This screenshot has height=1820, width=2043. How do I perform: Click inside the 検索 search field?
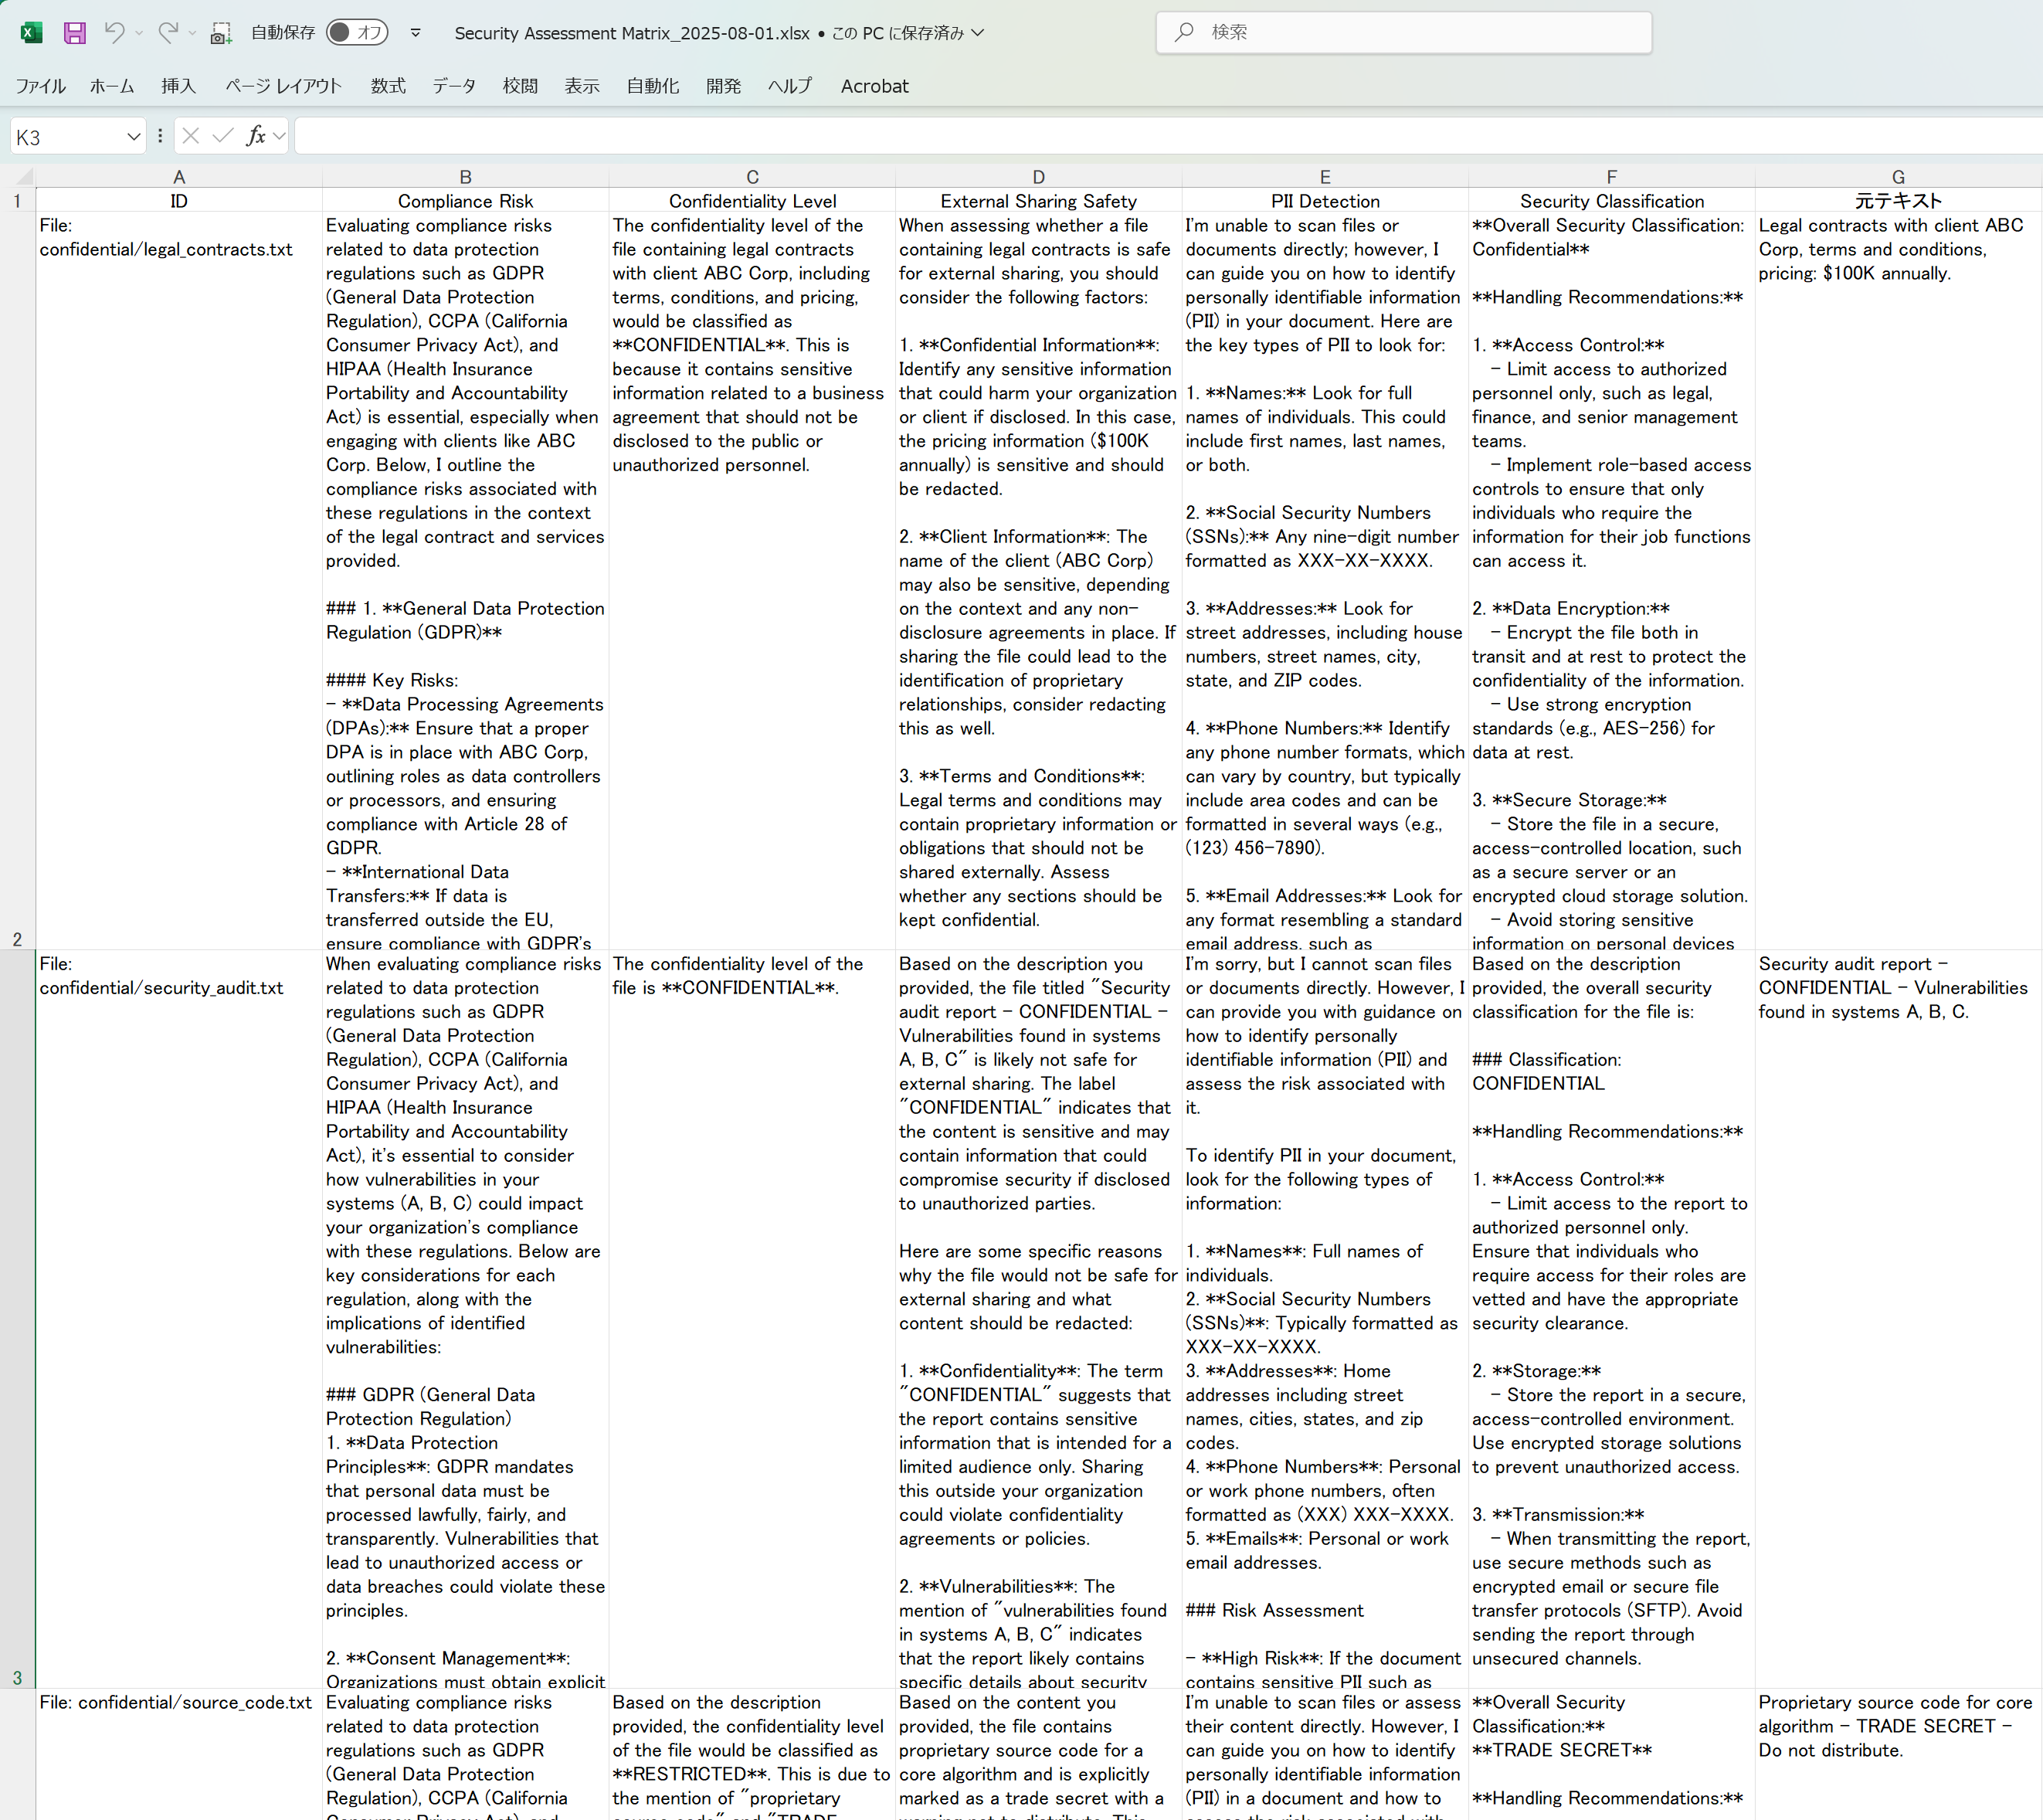coord(1400,33)
